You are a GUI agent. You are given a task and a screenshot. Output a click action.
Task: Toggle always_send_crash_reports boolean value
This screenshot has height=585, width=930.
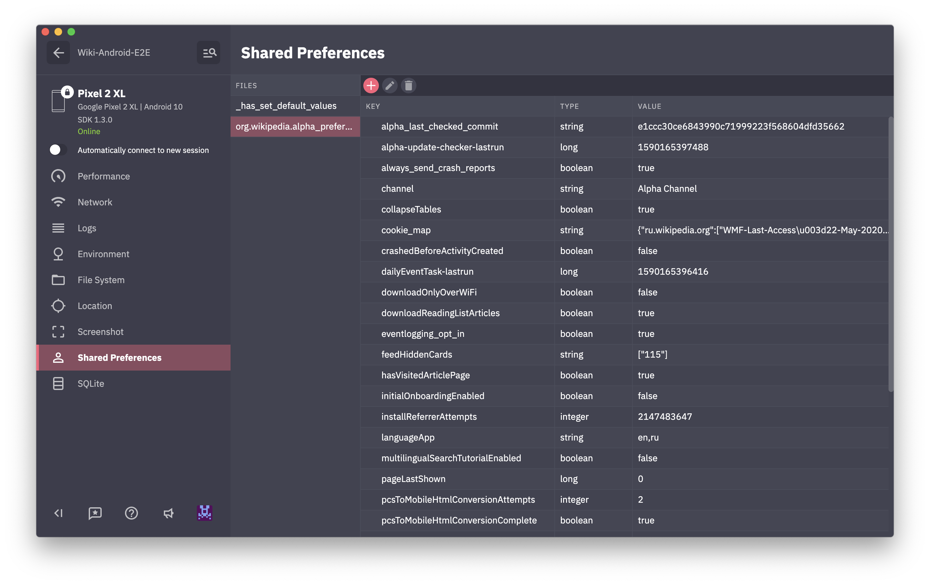[x=646, y=168]
